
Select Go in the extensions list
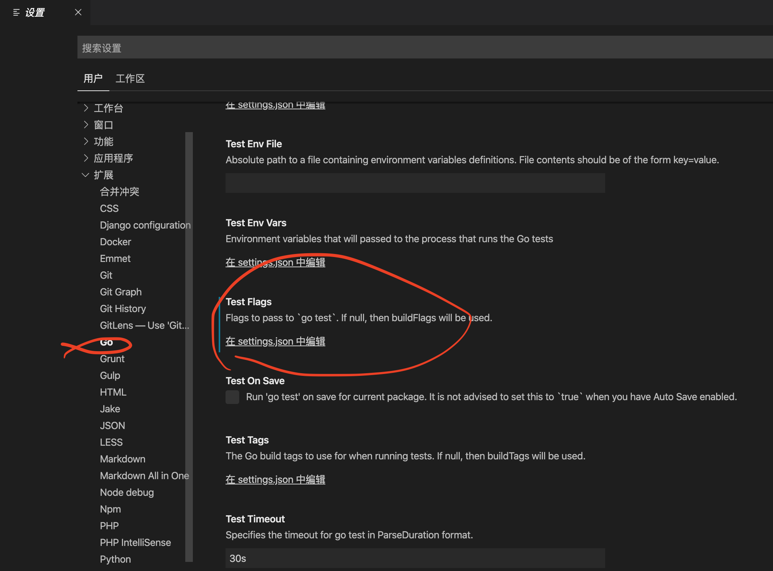(x=106, y=342)
